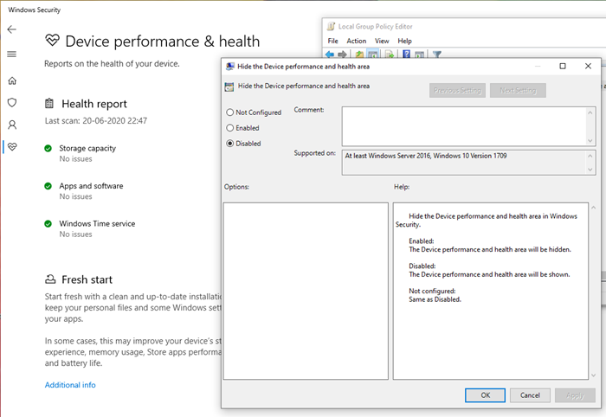Click the 'Apps and software' health item text
606x417 pixels.
[91, 186]
